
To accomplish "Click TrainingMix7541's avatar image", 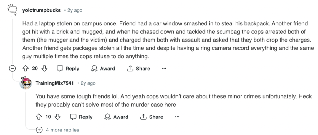I will coord(26,83).
